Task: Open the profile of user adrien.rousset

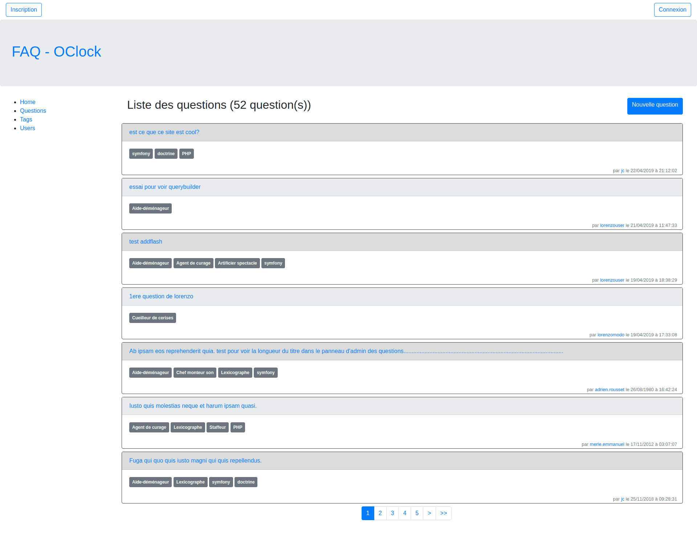Action: tap(610, 389)
